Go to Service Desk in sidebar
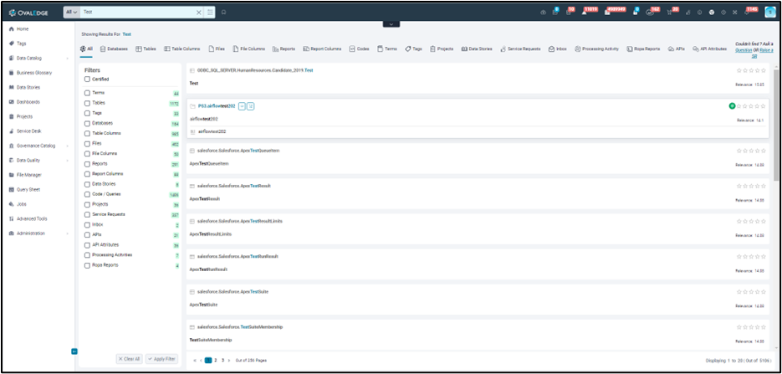 click(29, 131)
